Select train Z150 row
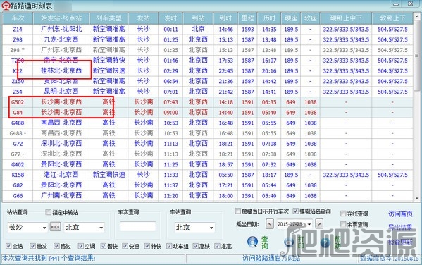This screenshot has width=422, height=265. click(207, 81)
